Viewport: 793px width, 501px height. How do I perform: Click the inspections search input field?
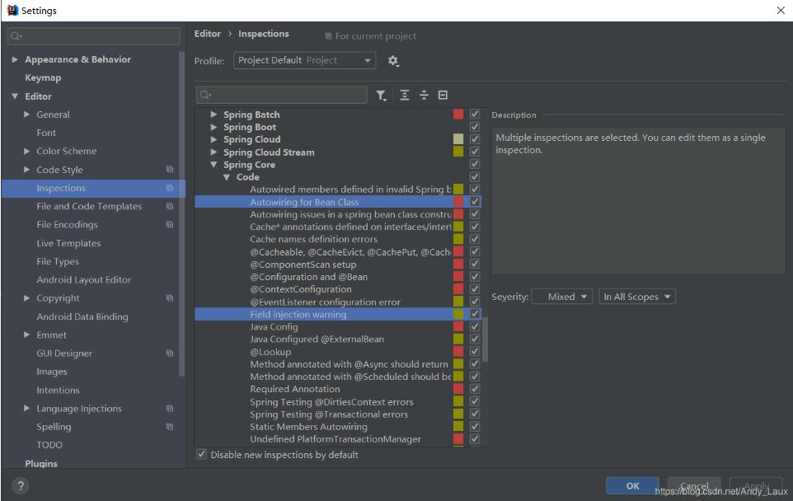[x=283, y=96]
